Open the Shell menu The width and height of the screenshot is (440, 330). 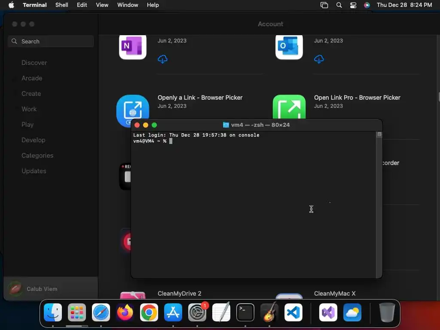tap(62, 5)
